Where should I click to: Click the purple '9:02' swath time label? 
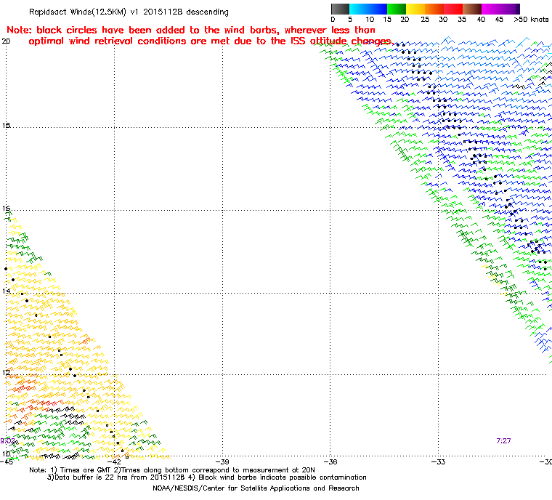click(x=7, y=441)
